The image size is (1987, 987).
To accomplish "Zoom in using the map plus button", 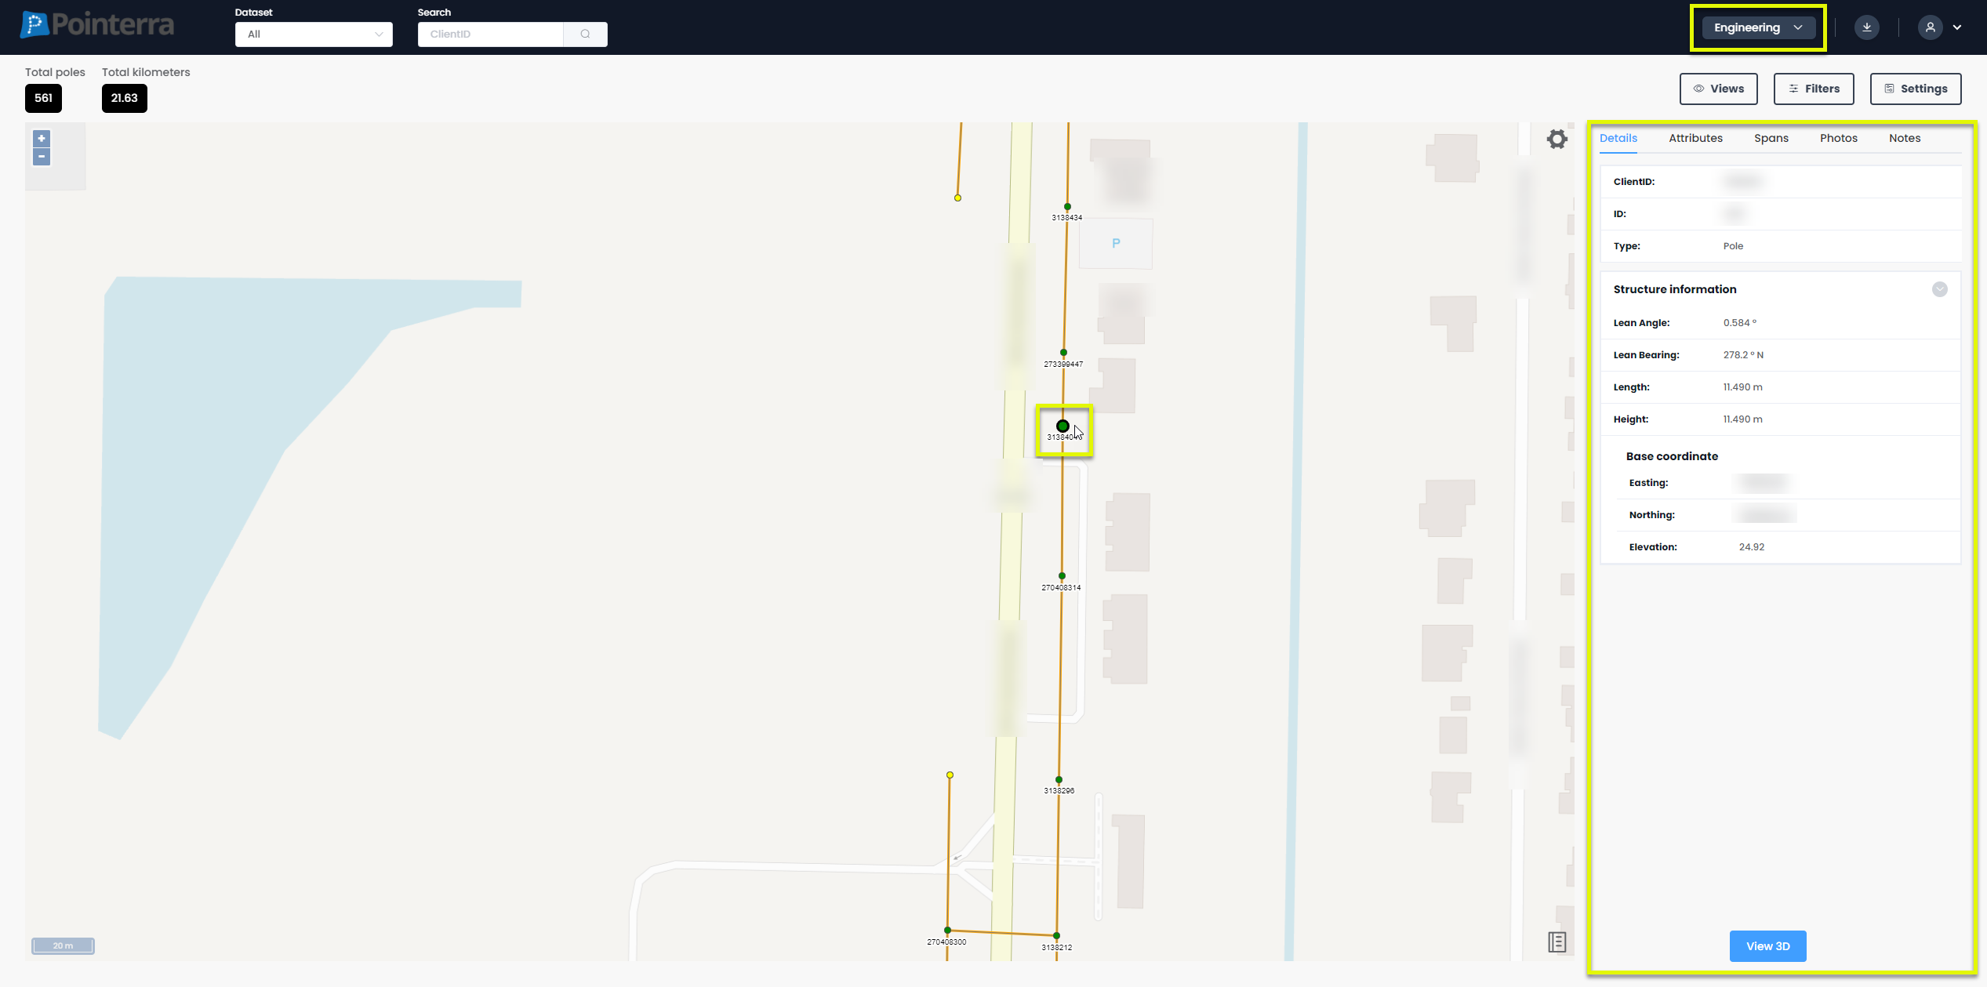I will pyautogui.click(x=42, y=139).
